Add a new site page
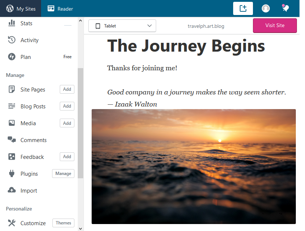305x231 pixels. [67, 89]
